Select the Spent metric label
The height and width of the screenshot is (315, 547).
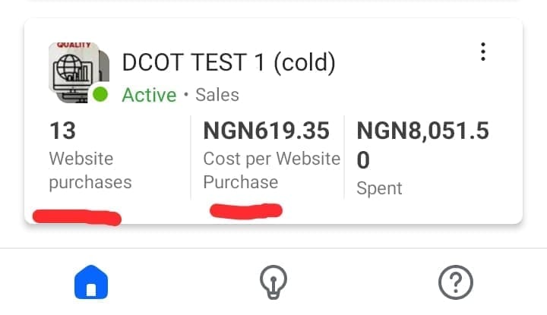(x=379, y=187)
